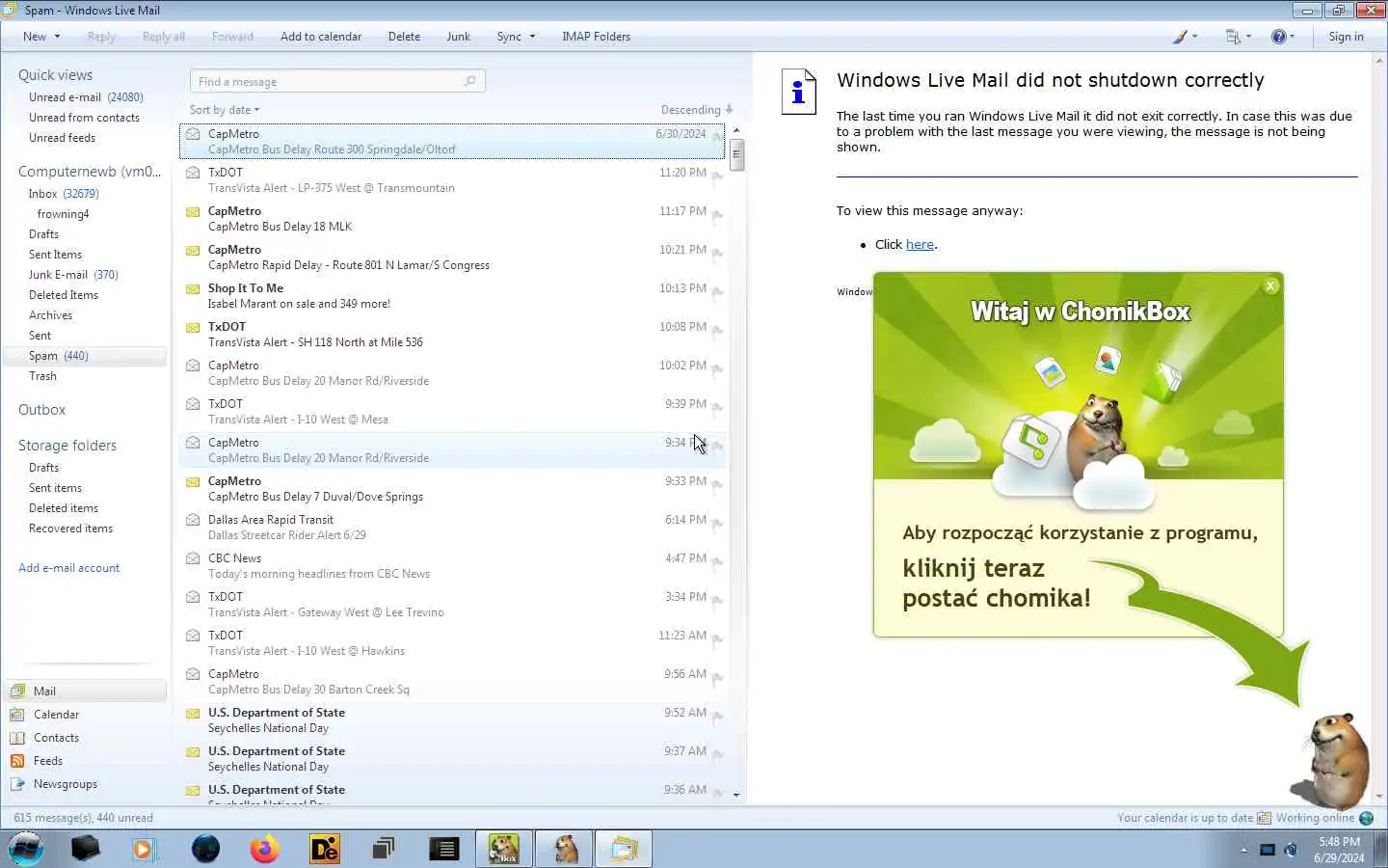Launch Firefox from the taskbar
This screenshot has width=1388, height=868.
pos(264,849)
